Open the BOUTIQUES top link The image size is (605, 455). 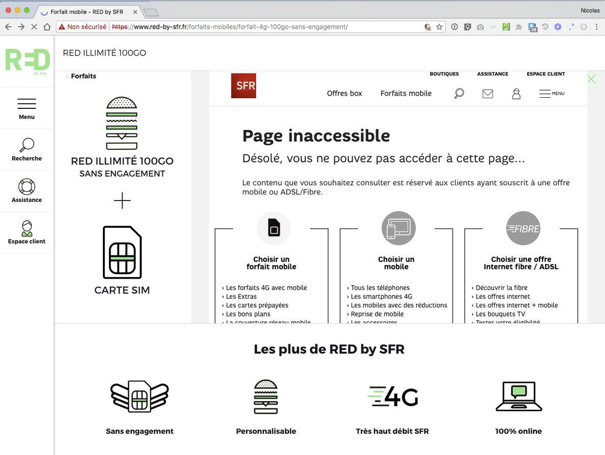coord(444,74)
